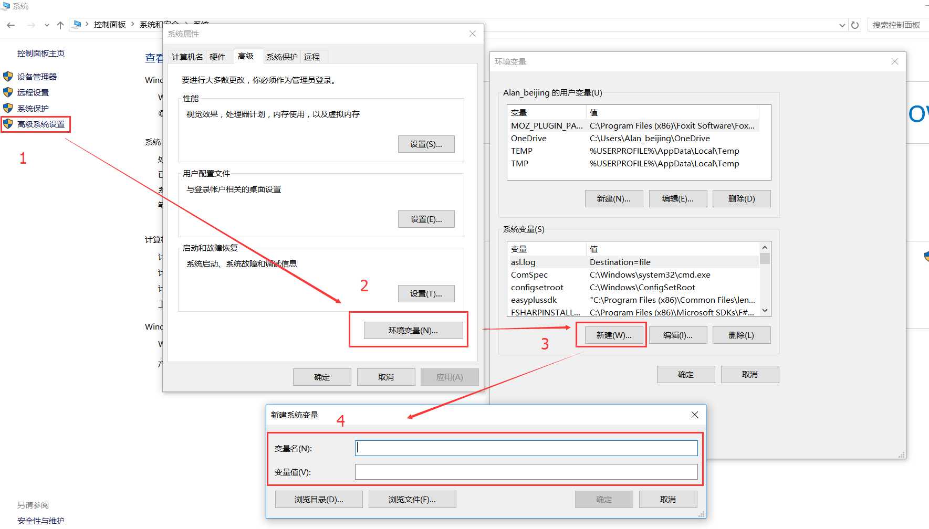Select OneDrive user variable row
Viewport: 929px width, 529px height.
click(x=633, y=138)
